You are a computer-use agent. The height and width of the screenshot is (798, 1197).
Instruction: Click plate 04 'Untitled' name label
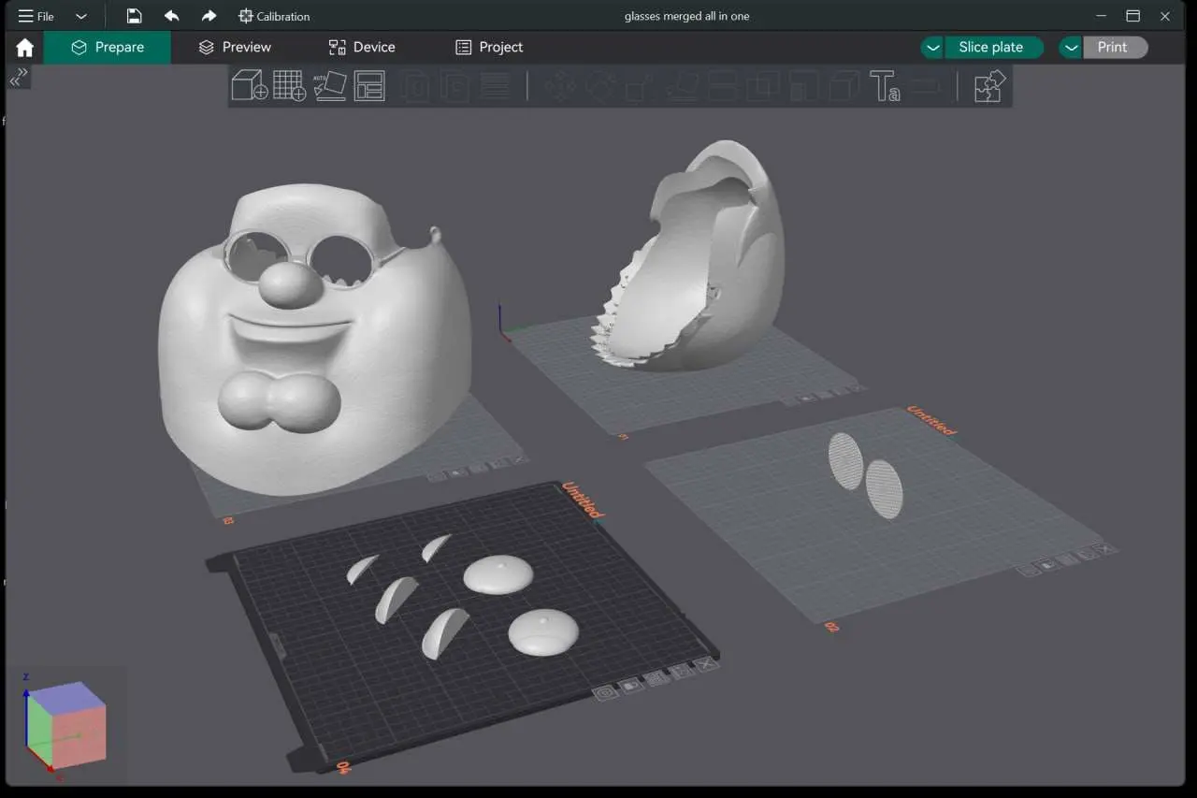point(582,500)
